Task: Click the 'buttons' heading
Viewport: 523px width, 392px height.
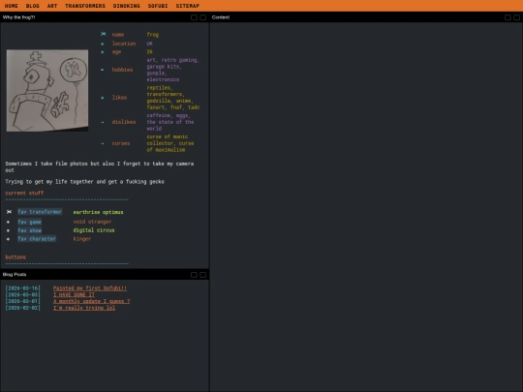Action: pos(15,257)
